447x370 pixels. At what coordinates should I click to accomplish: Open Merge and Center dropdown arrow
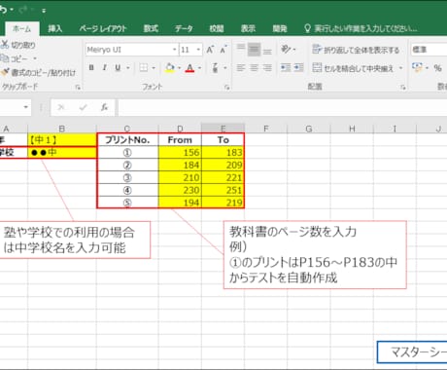[x=400, y=68]
